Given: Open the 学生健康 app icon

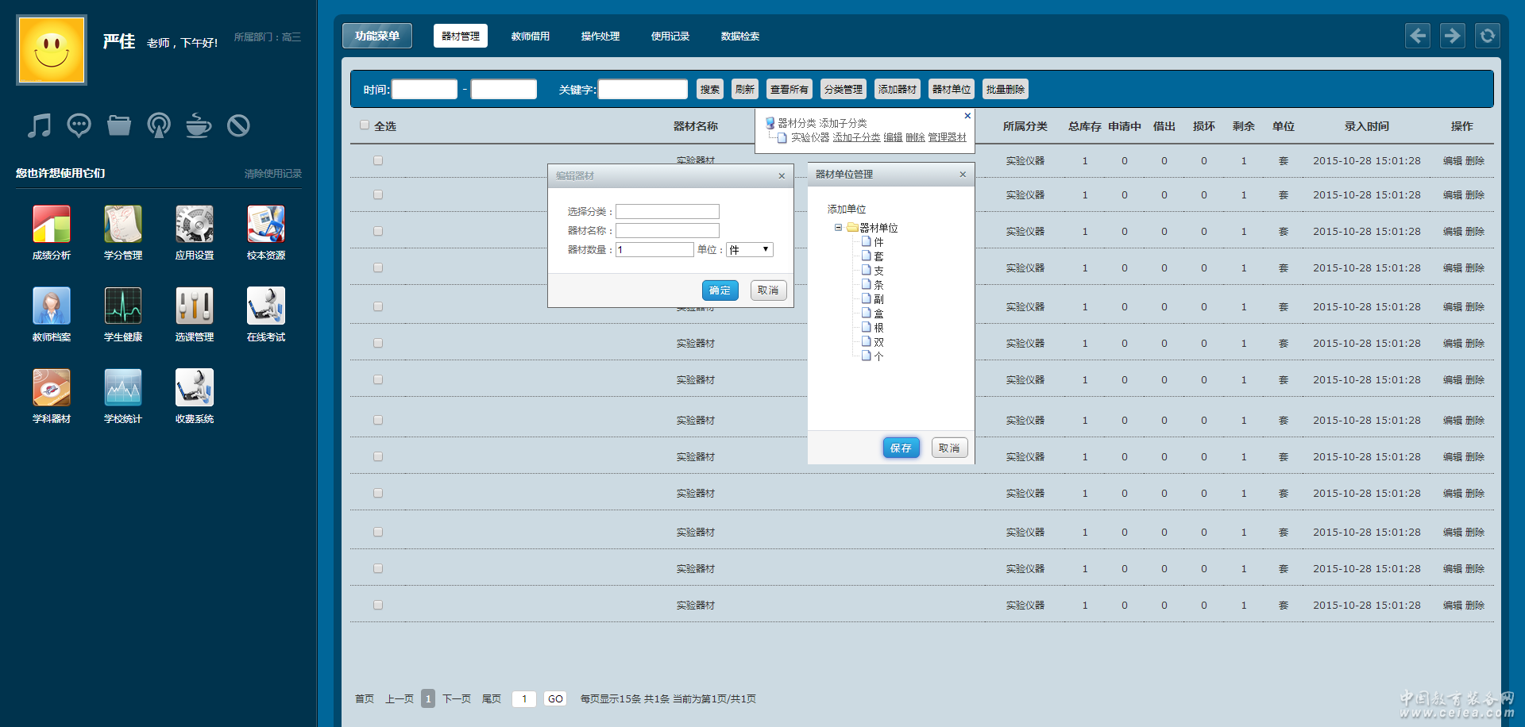Looking at the screenshot, I should click(123, 306).
